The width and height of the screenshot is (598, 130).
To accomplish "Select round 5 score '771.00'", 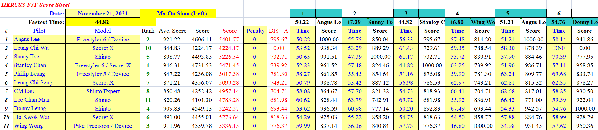I will 533,100.
